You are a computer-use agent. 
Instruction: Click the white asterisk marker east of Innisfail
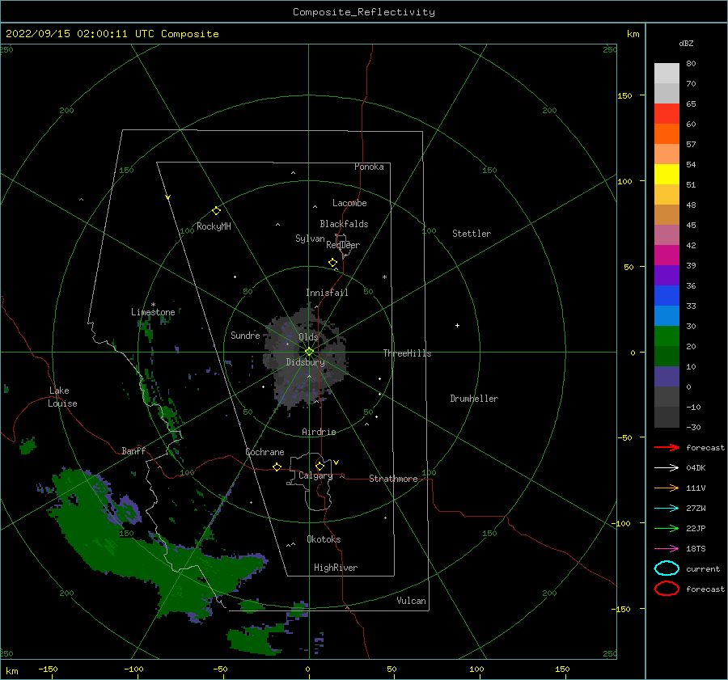(384, 277)
